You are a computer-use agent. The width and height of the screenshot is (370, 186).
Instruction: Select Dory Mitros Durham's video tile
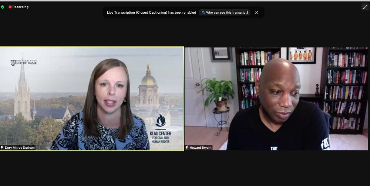tap(92, 99)
